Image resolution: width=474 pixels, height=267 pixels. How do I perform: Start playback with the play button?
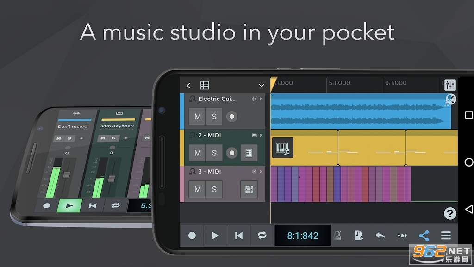[x=215, y=235]
